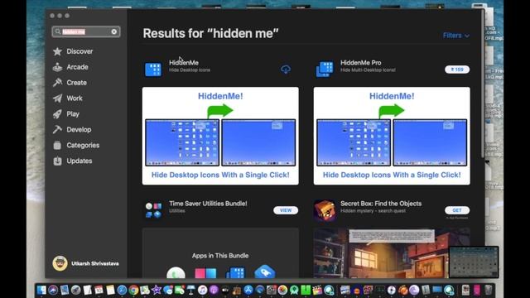
Task: Open Final Cut Pro from Dock
Action: pyautogui.click(x=317, y=290)
